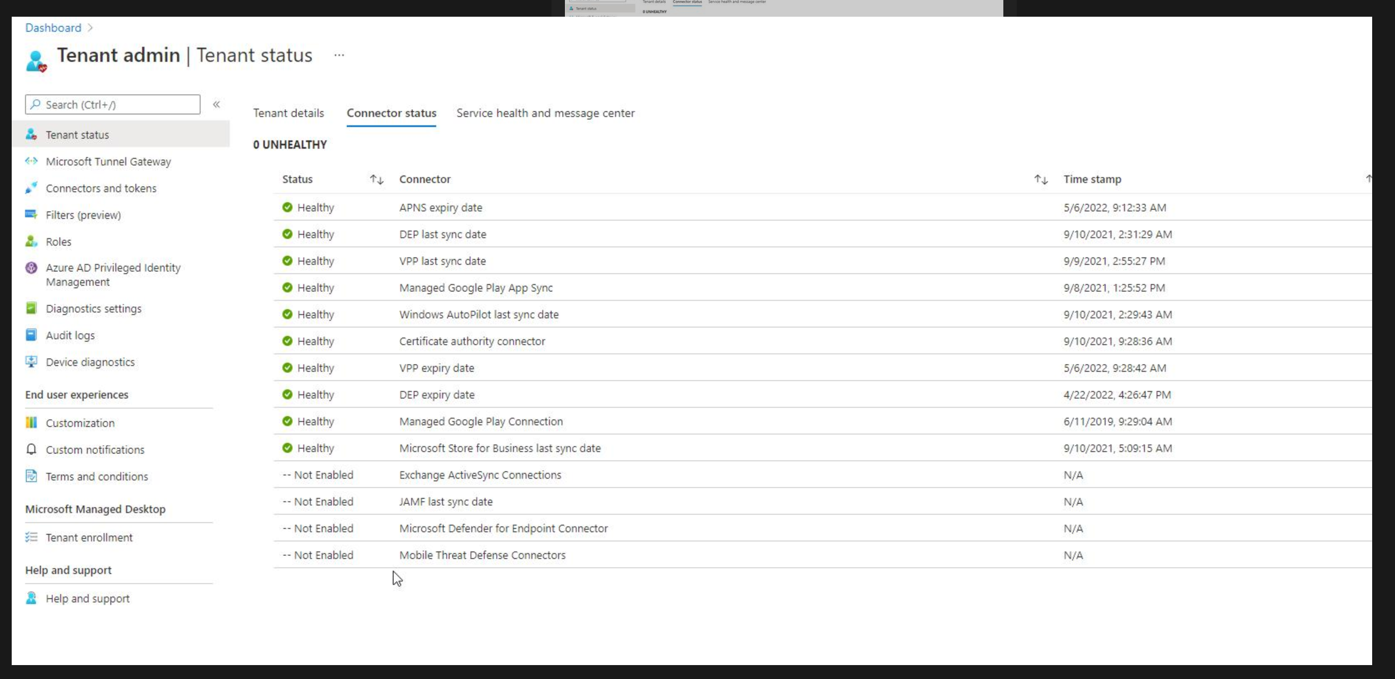This screenshot has width=1395, height=679.
Task: Open Connectors and tokens via its plug icon
Action: pyautogui.click(x=31, y=188)
